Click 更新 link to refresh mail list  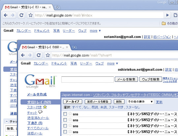coord(159,102)
